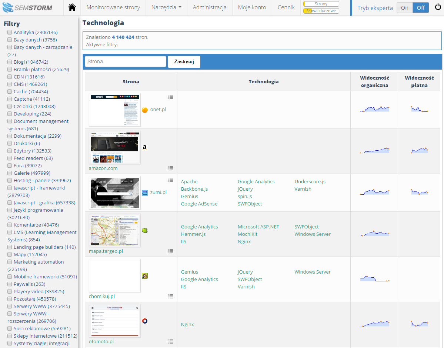The height and width of the screenshot is (348, 444).
Task: Open list menu icon for mapa.targeo.pl
Action: [x=171, y=251]
